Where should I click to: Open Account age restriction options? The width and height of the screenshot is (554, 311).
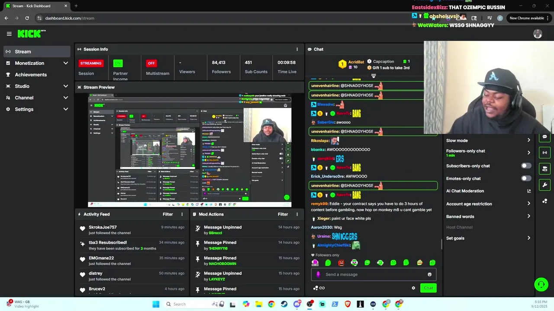(488, 204)
